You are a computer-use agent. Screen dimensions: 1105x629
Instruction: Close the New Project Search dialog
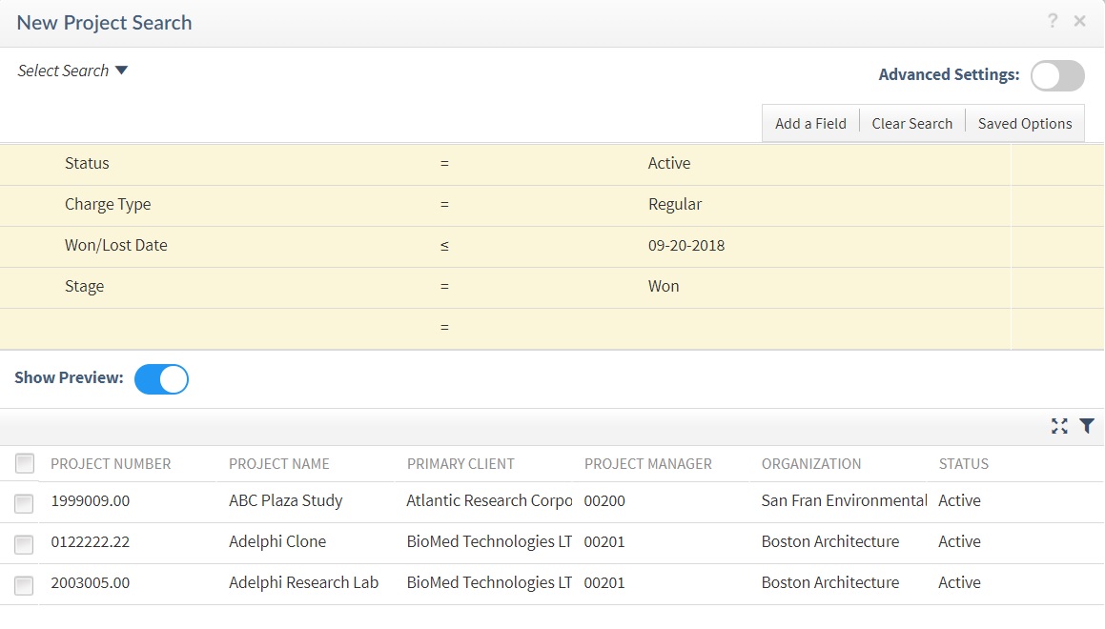tap(1080, 21)
